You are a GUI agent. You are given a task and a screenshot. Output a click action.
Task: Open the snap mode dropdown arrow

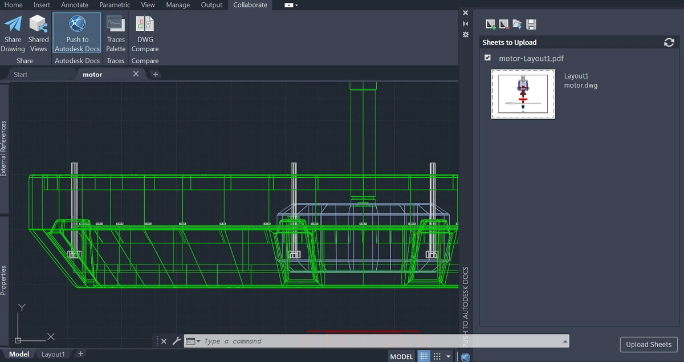[448, 356]
